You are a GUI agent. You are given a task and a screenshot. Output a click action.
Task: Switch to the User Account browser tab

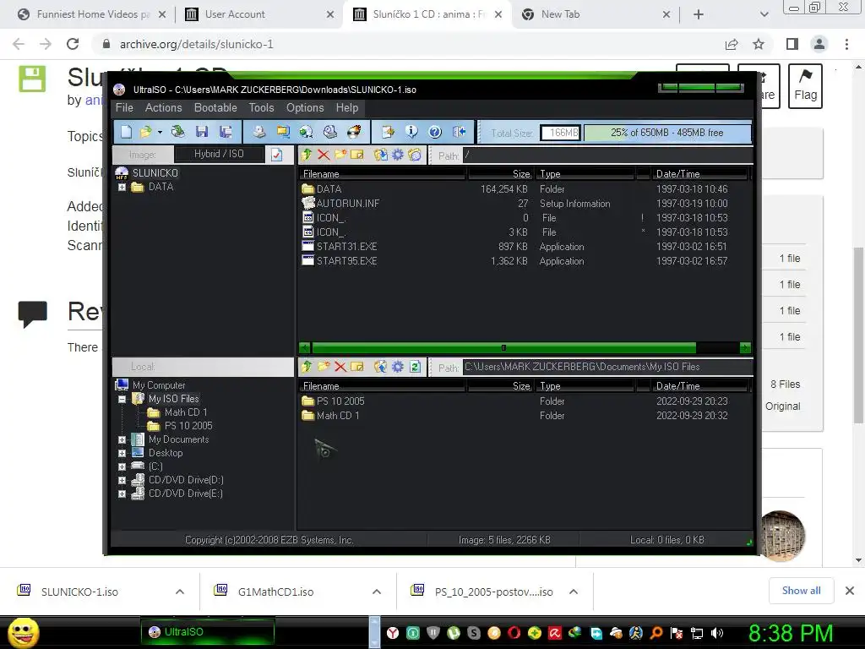pyautogui.click(x=235, y=14)
